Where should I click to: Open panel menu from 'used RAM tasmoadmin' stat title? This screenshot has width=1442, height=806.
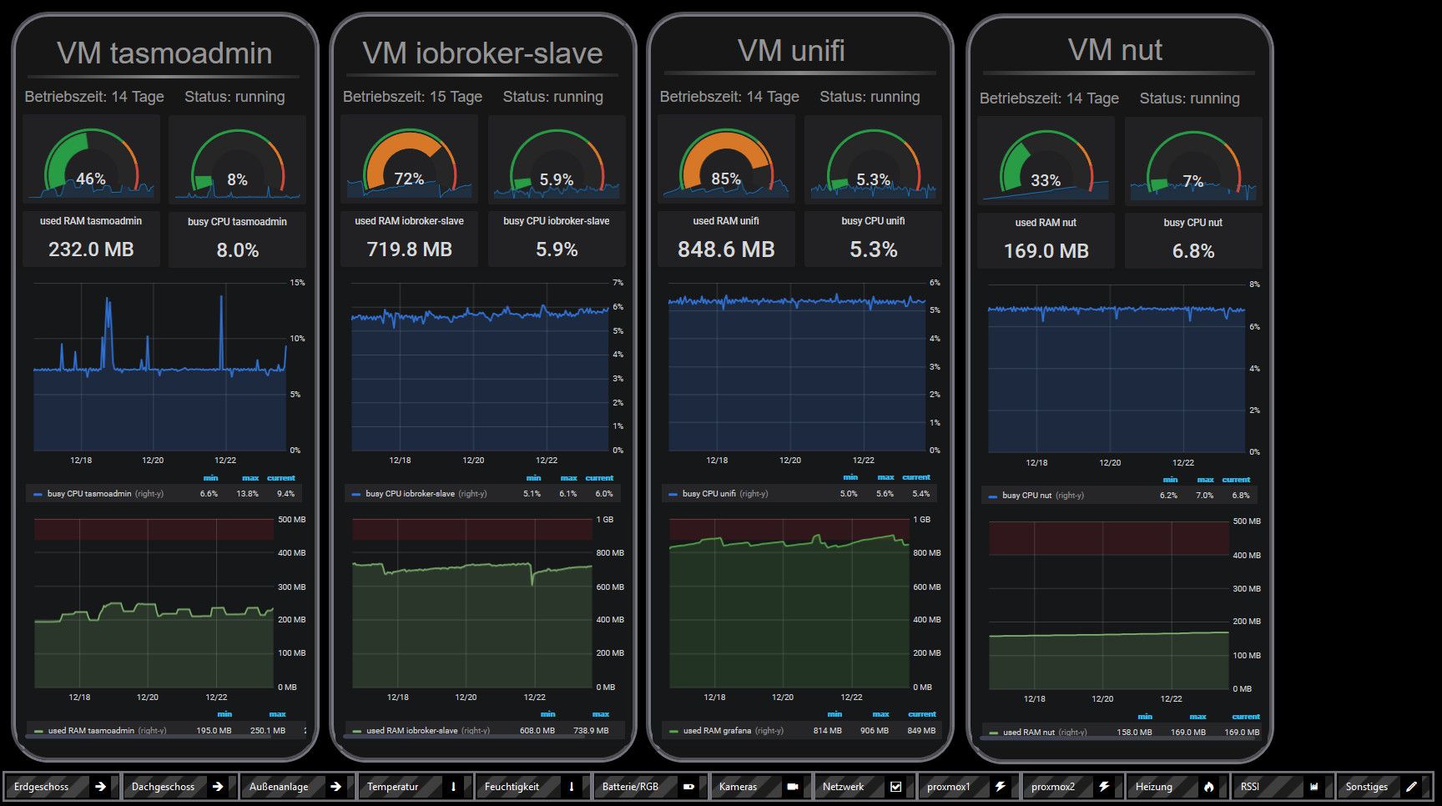(91, 221)
